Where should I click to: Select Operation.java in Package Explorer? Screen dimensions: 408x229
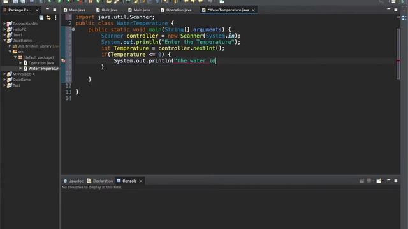point(41,63)
